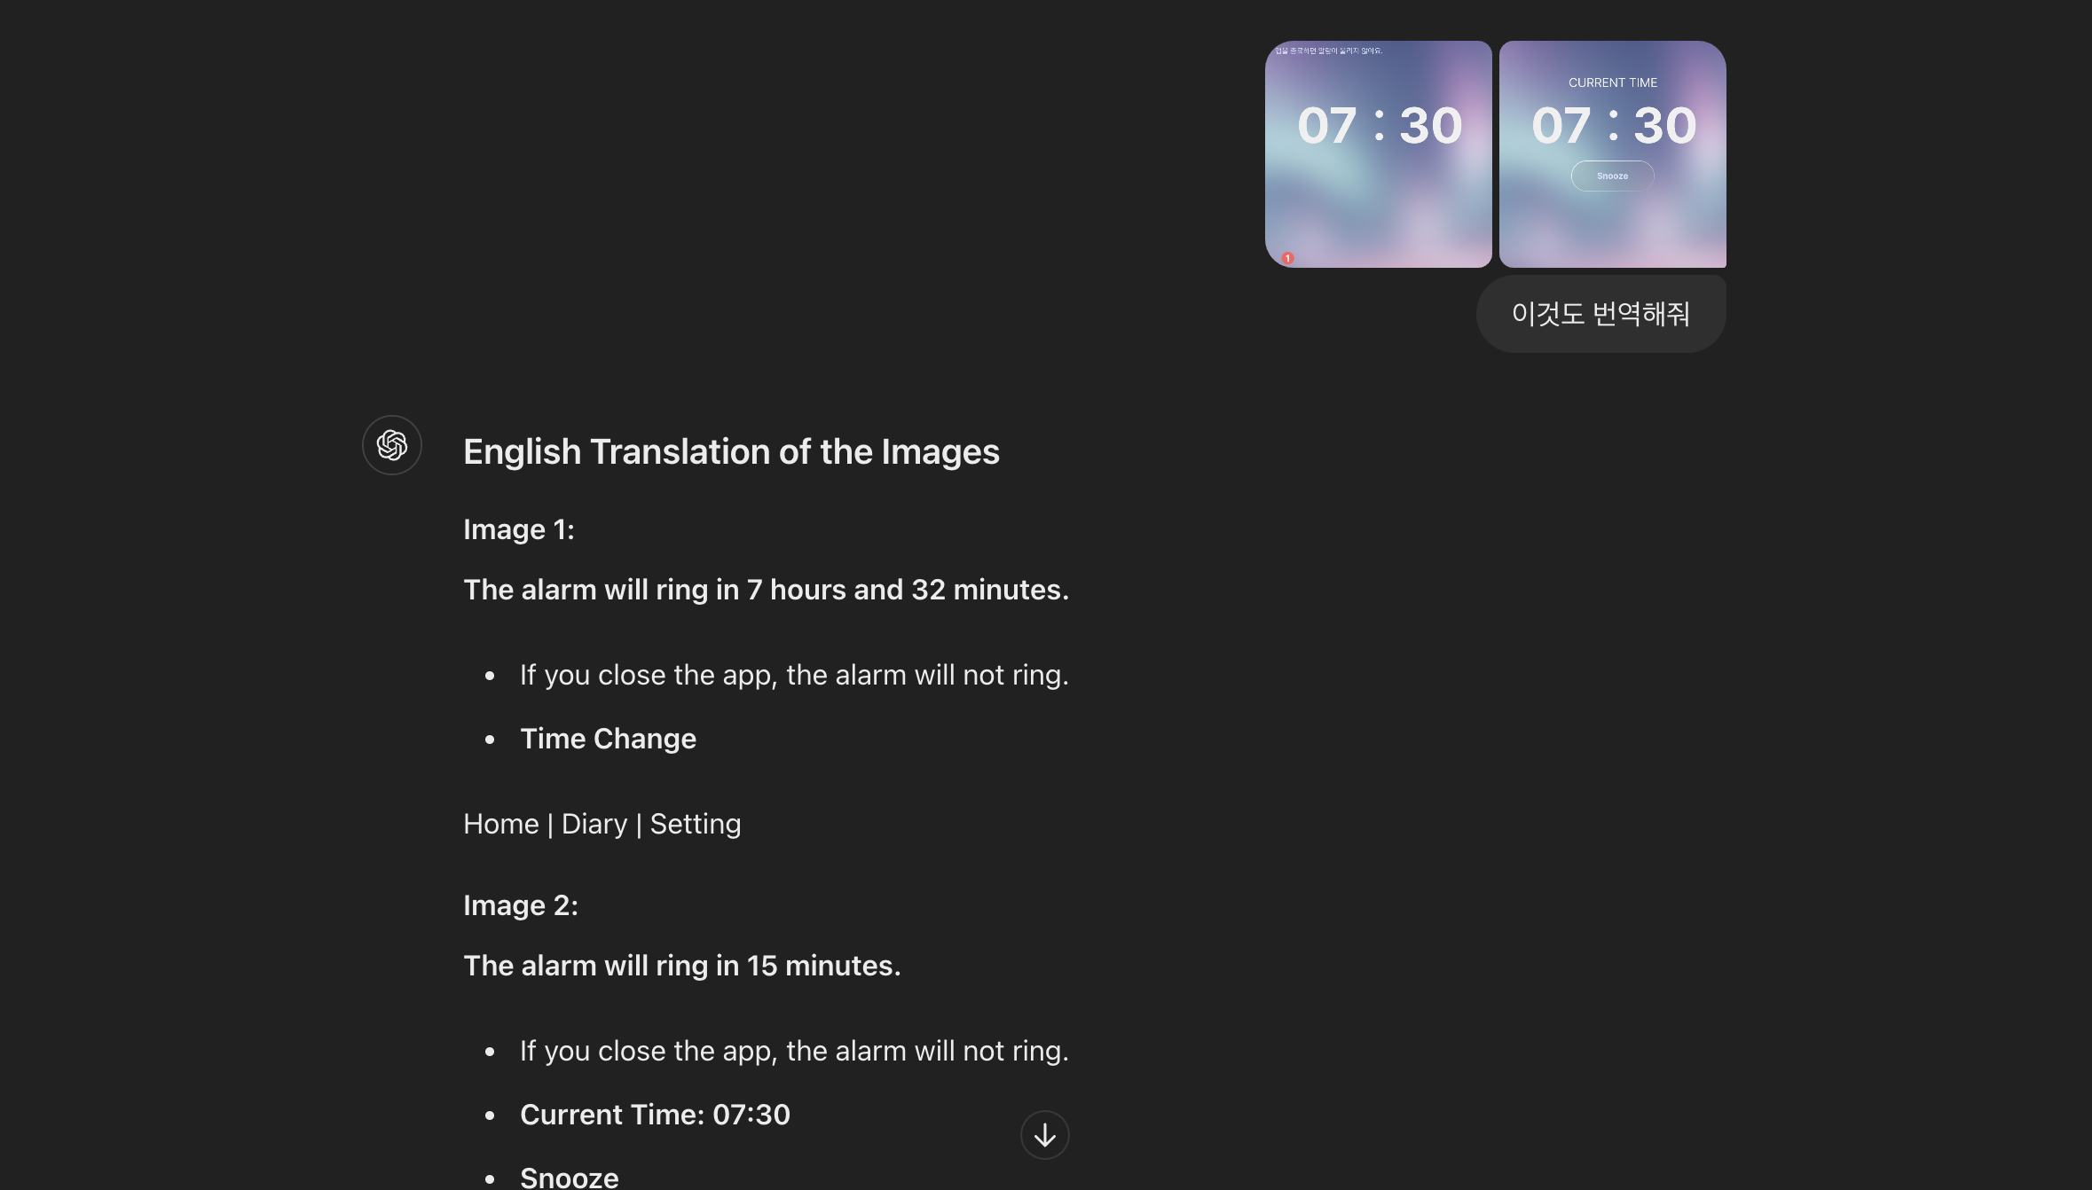
Task: Click the Korean user message bubble
Action: point(1600,314)
